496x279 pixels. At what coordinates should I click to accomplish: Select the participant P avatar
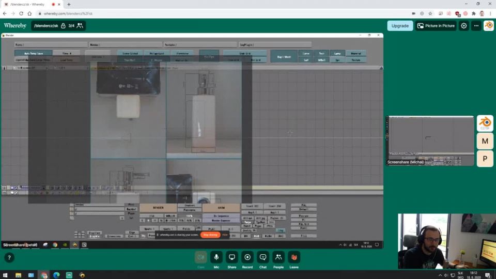(x=485, y=159)
